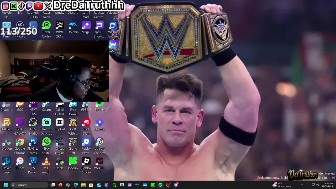Launch Microsoft Edge from taskbar

(x=76, y=185)
